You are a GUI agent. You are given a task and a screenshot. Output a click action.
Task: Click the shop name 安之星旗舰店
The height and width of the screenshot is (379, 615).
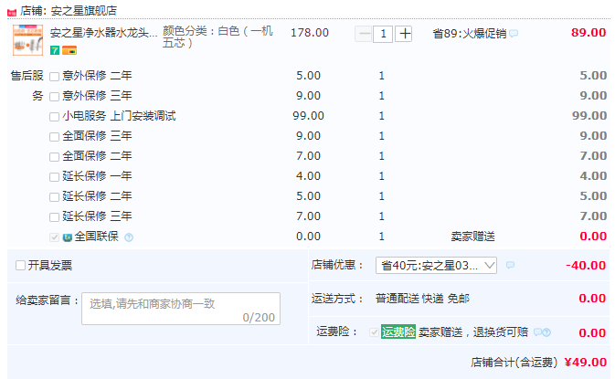pos(83,11)
